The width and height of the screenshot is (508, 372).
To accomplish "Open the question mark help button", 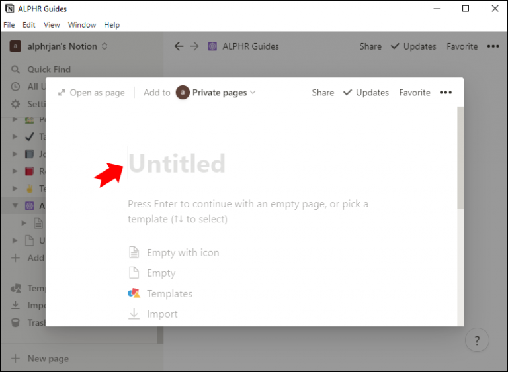I will point(477,340).
